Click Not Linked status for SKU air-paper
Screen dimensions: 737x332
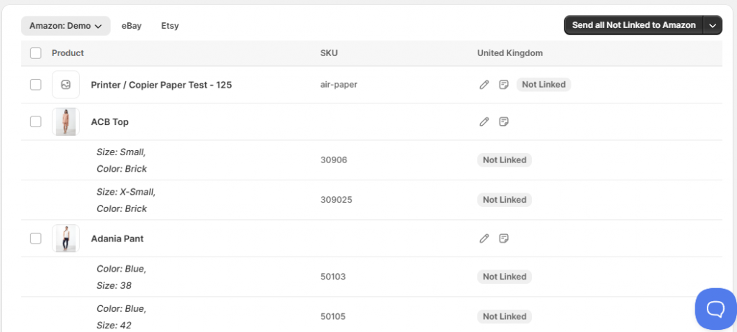coord(543,85)
